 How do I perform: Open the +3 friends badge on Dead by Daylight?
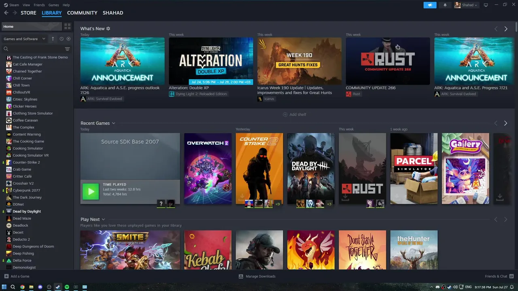pos(329,204)
